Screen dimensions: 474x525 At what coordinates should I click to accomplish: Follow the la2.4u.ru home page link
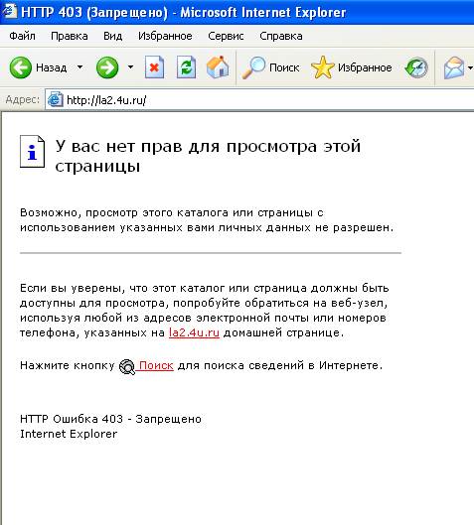point(194,332)
